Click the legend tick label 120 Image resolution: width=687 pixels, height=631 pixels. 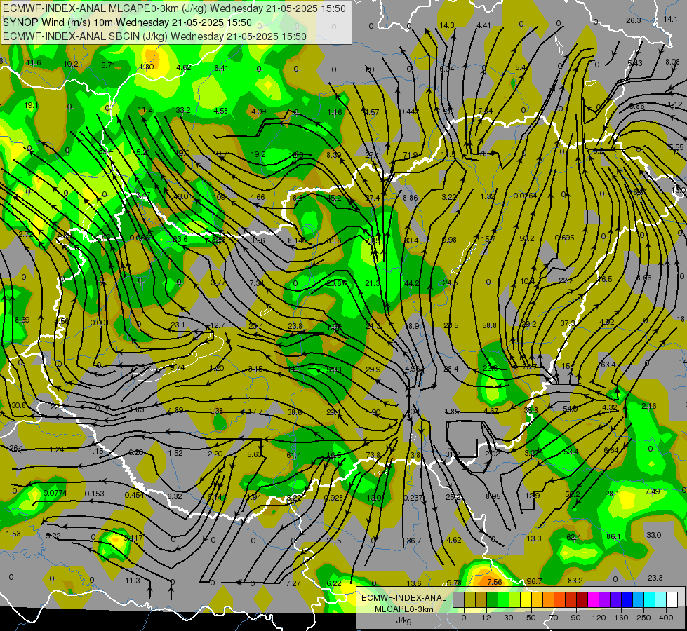(599, 618)
